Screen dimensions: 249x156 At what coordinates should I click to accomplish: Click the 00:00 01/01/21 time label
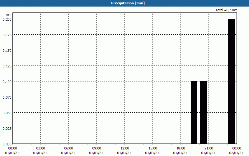(x=12, y=151)
